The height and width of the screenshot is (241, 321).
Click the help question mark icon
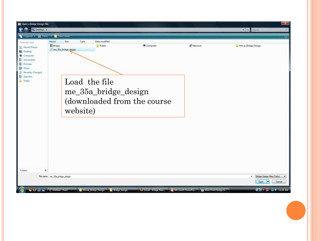coord(286,36)
